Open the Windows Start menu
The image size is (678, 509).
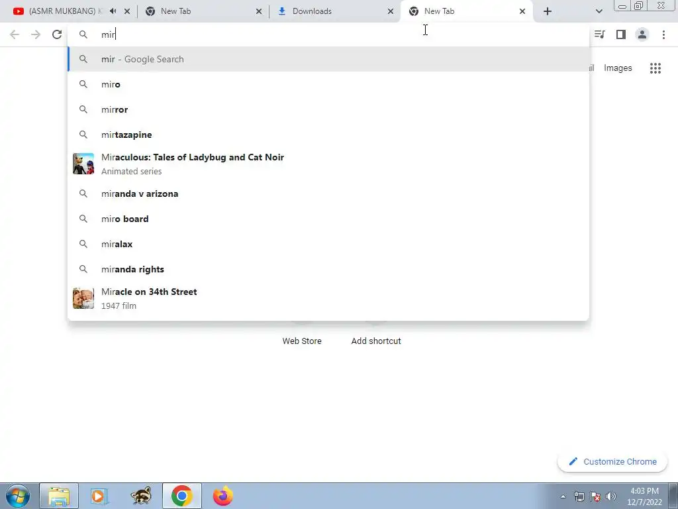point(18,496)
